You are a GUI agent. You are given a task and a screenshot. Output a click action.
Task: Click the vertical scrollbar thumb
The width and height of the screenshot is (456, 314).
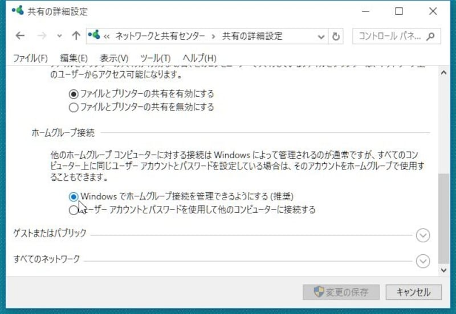443,218
